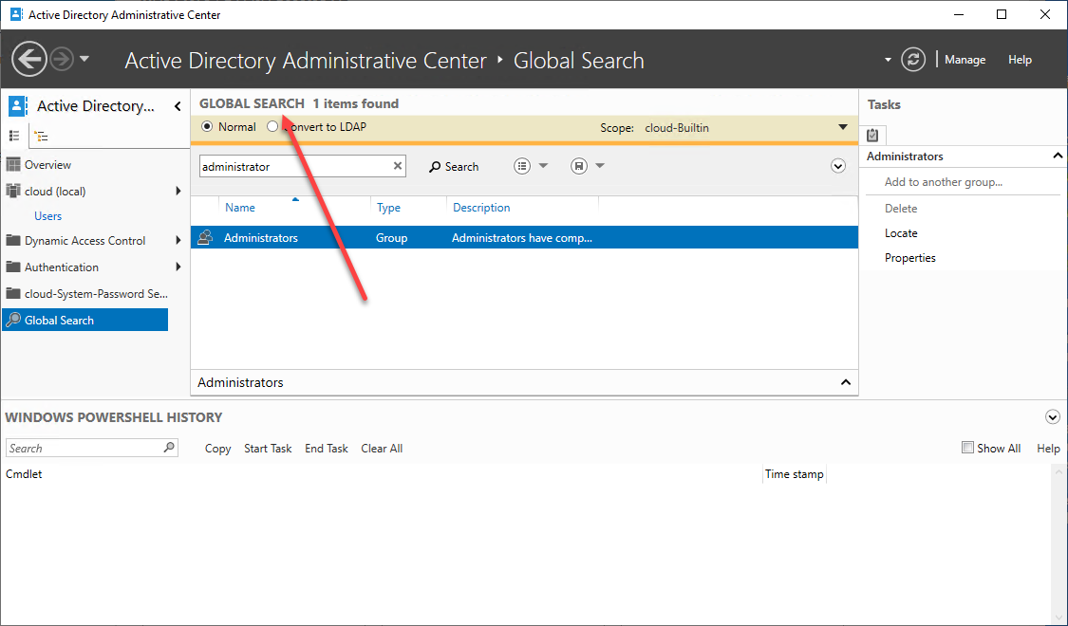Clear search text with X icon
This screenshot has height=626, width=1068.
coord(398,166)
